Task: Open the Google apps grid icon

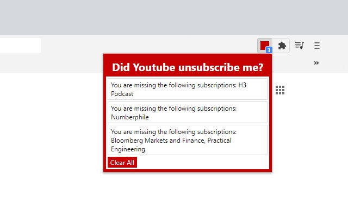Action: pos(280,90)
